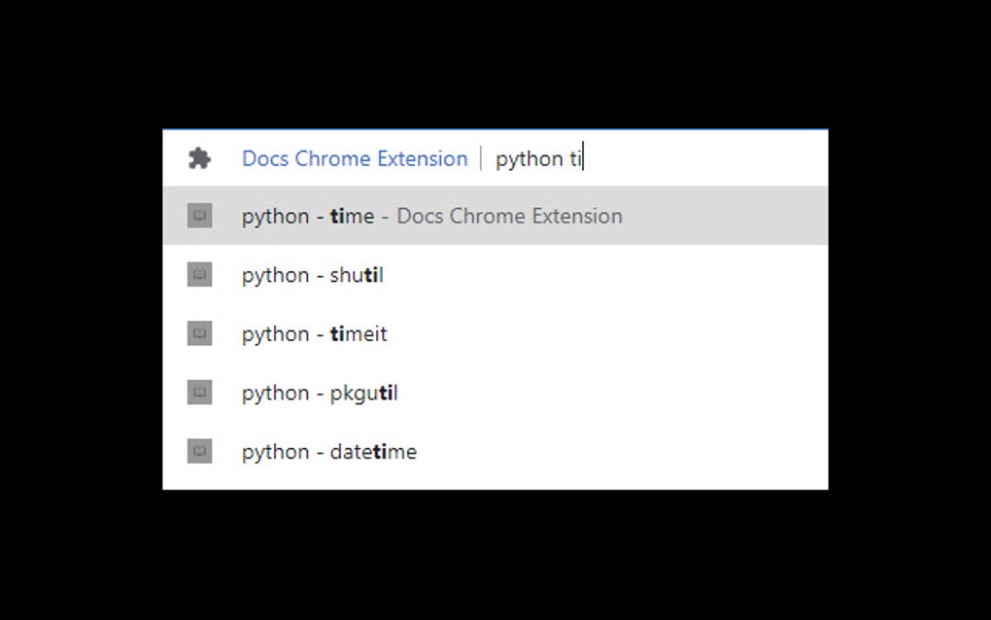
Task: Place cursor in the typed 'python ti' query
Action: pyautogui.click(x=537, y=158)
